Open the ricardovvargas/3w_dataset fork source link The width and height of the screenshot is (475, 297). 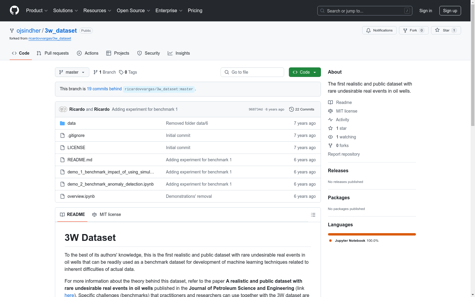[50, 38]
